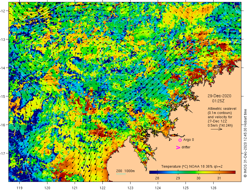Select the date text 29-Dec-2020
The height and width of the screenshot is (190, 247).
(x=219, y=96)
